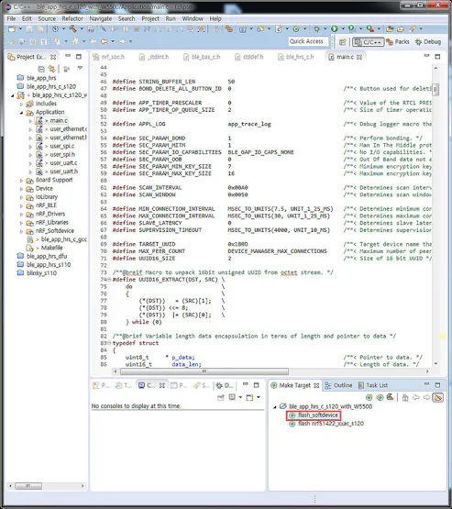Click the Open Console icon in console view

pyautogui.click(x=249, y=397)
